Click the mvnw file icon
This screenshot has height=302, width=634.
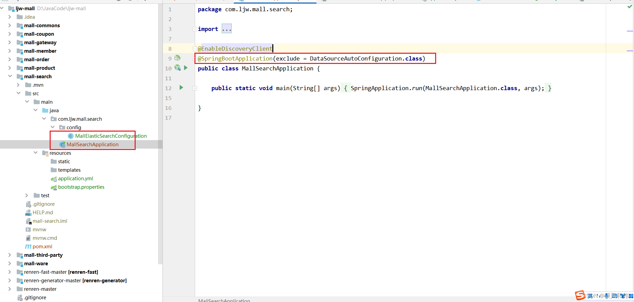tap(28, 230)
